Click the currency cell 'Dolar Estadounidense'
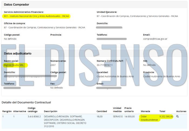Screen dimensions: 189x131 coord(149,118)
